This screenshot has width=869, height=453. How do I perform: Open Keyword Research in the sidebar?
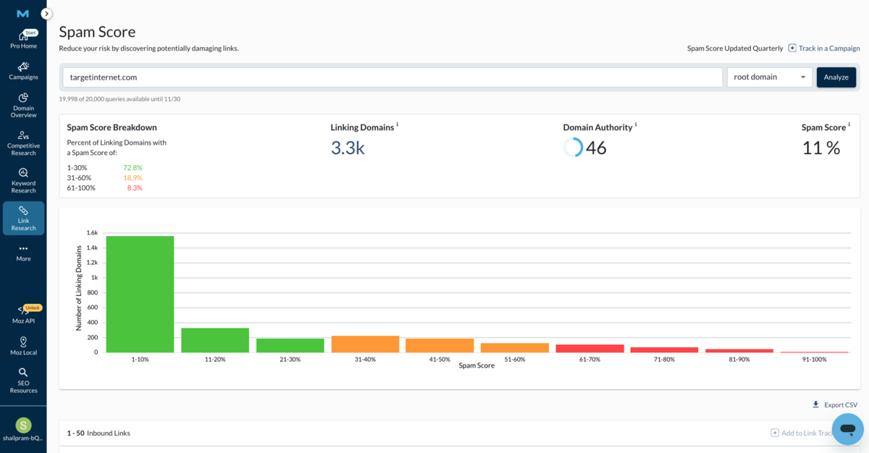click(23, 181)
